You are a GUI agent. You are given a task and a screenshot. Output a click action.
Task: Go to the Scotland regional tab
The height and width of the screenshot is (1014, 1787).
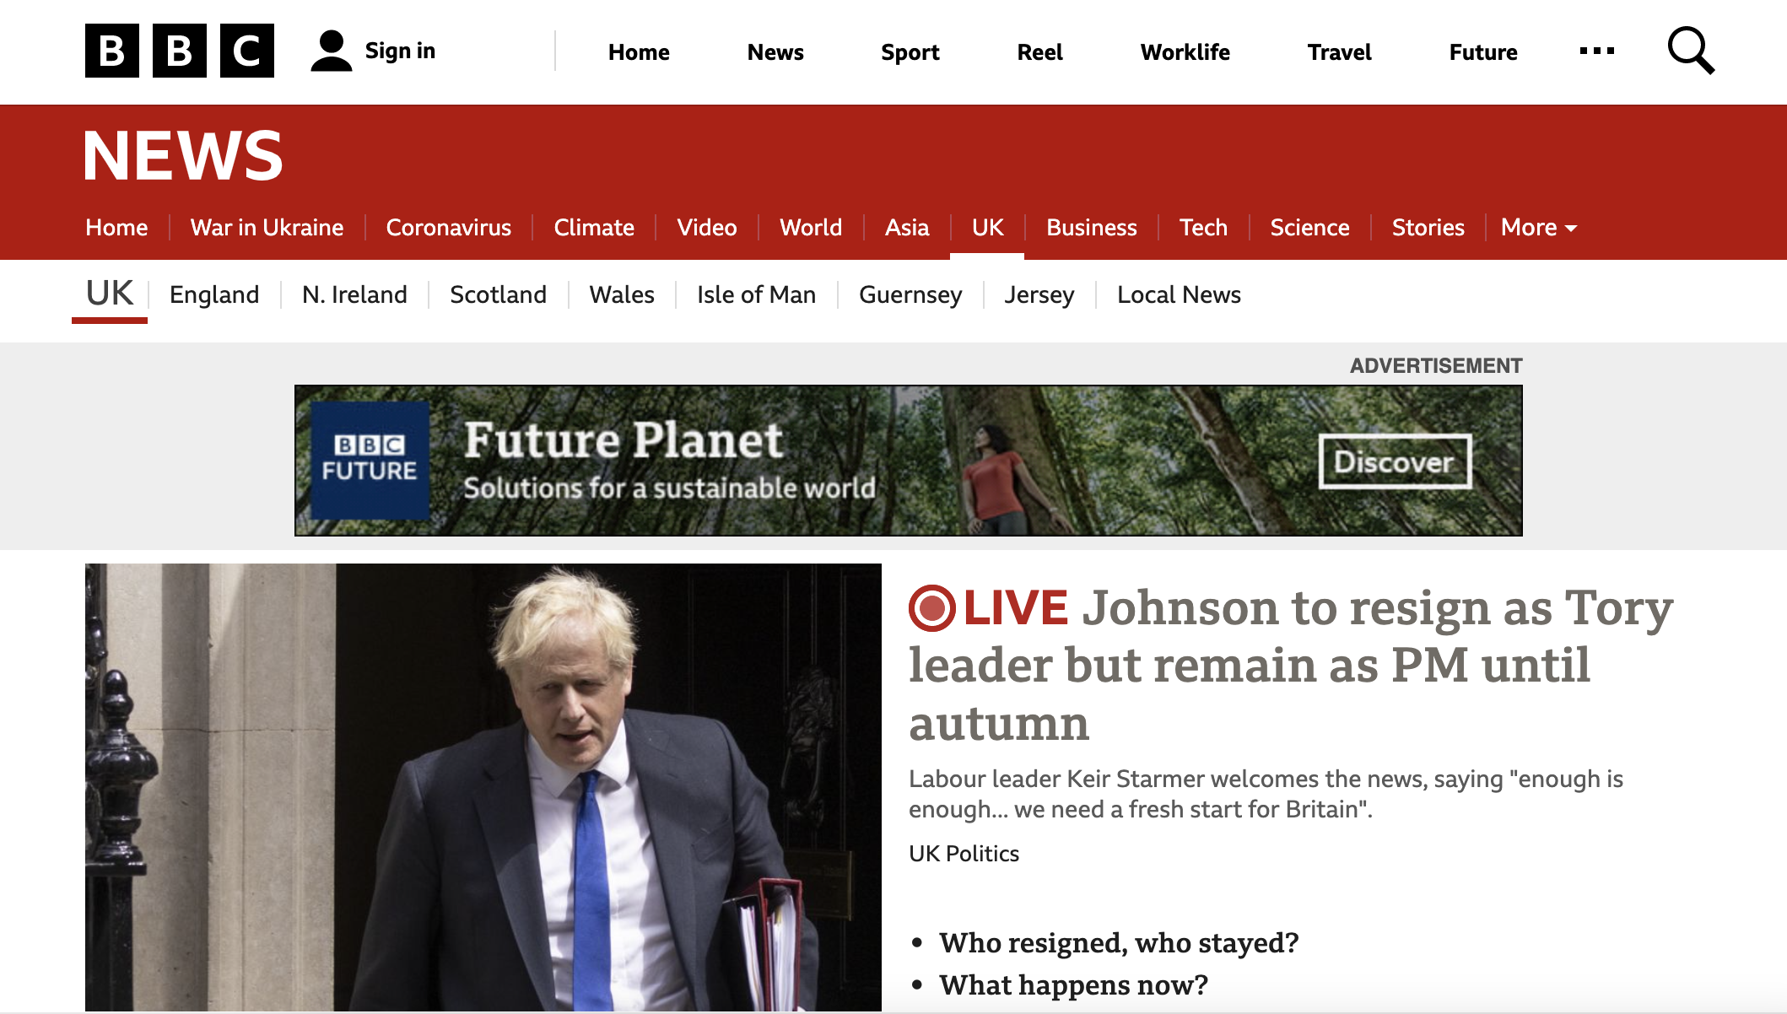tap(498, 294)
